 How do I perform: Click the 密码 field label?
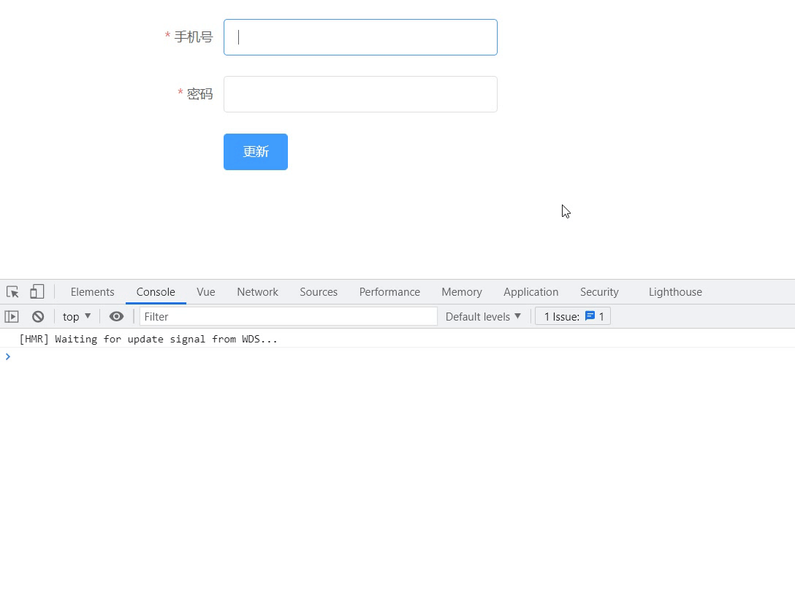[x=199, y=94]
